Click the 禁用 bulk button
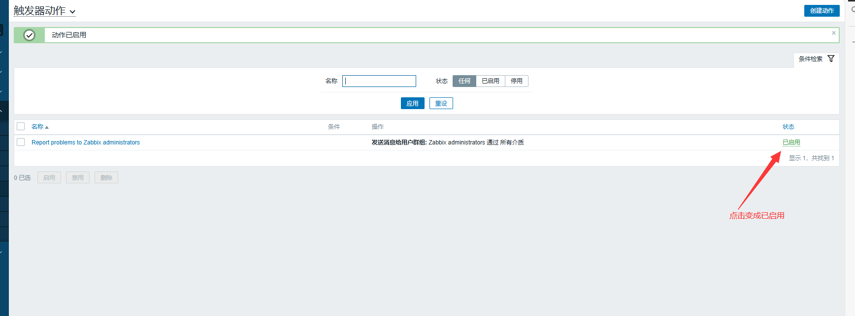This screenshot has height=316, width=855. pyautogui.click(x=78, y=177)
